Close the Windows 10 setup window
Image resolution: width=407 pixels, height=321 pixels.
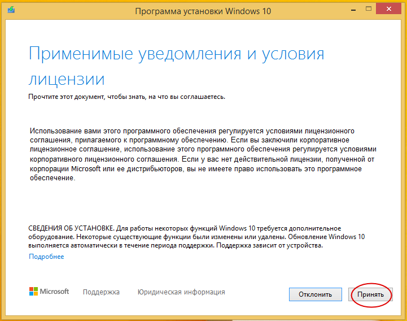point(388,9)
